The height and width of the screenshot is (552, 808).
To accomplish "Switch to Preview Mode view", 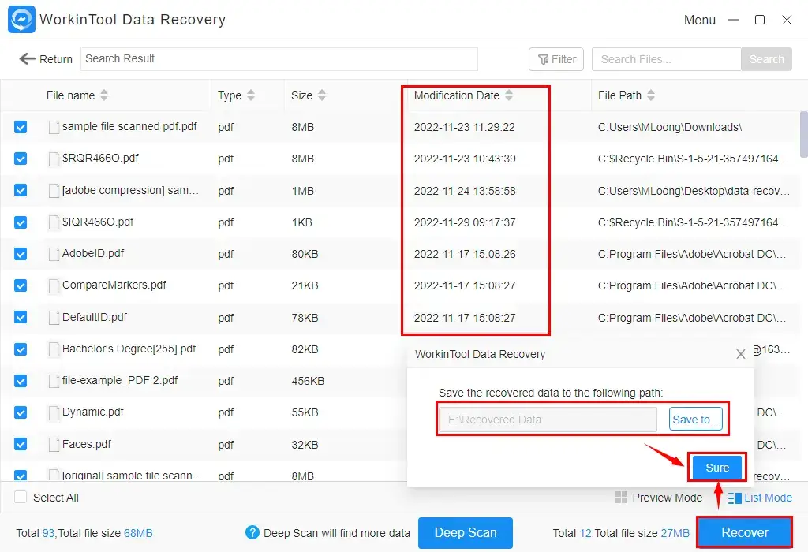I will [659, 498].
